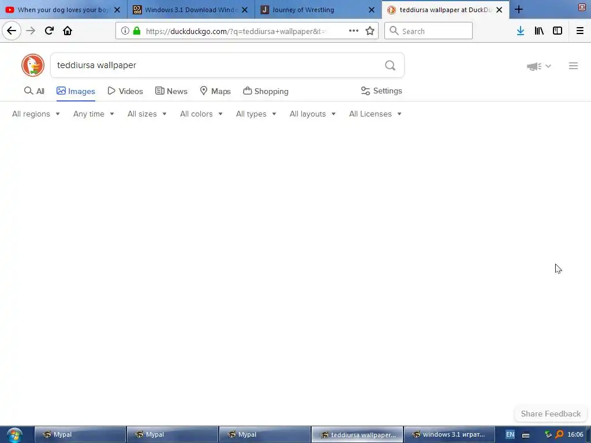591x443 pixels.
Task: Close the teddiursa wallpaper tab
Action: (x=499, y=10)
